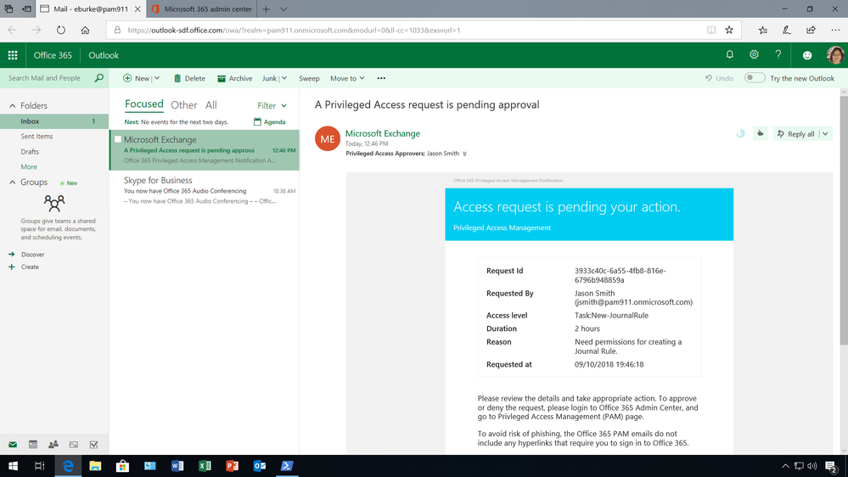The height and width of the screenshot is (477, 848).
Task: Click Reply all button
Action: (x=795, y=133)
